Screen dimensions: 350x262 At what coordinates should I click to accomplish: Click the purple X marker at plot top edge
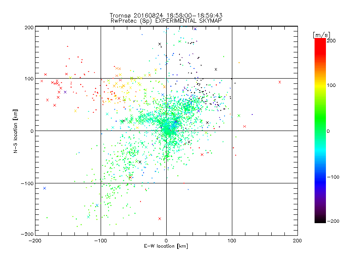(195, 29)
